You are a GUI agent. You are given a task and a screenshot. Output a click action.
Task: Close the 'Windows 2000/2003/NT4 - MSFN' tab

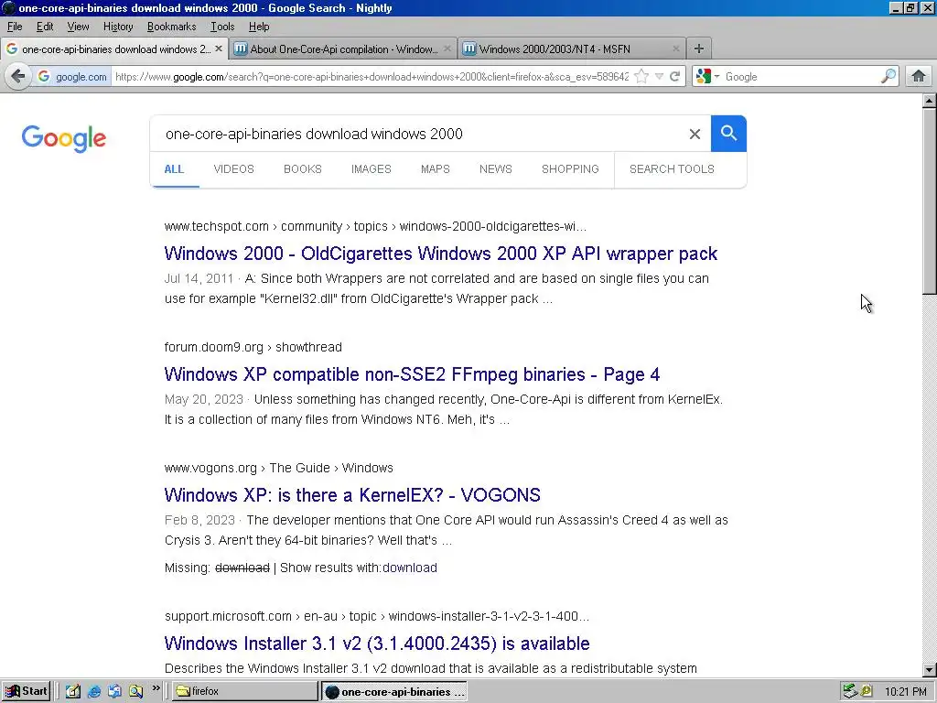[x=676, y=49]
